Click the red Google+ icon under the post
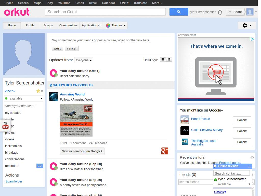This screenshot has height=196, width=261. [165, 151]
